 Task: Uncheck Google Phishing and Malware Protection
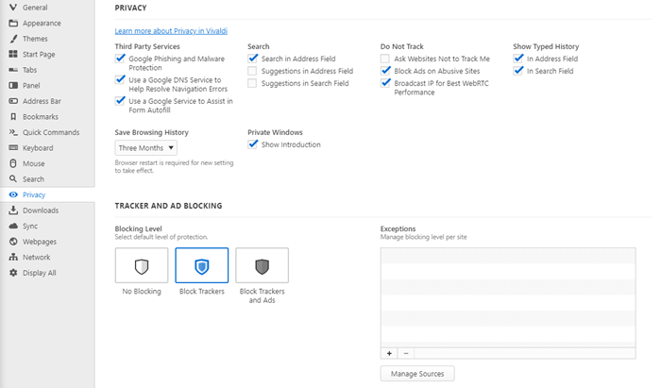click(x=120, y=59)
